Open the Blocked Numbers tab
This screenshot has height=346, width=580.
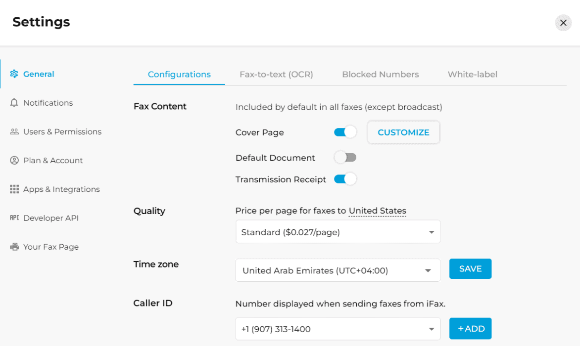(380, 75)
